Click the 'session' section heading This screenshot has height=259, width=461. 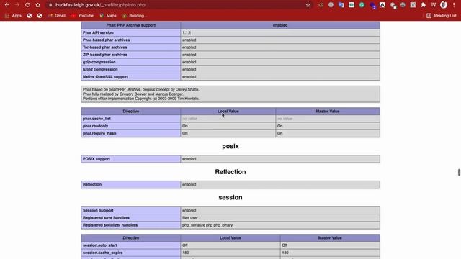pos(230,197)
